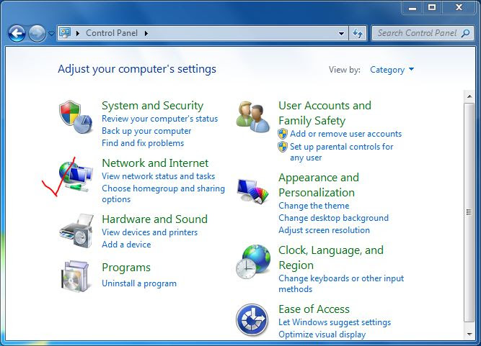Open User Accounts and Family Safety
The height and width of the screenshot is (346, 481).
click(325, 113)
